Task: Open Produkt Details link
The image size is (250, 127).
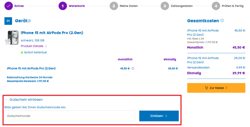Action: 34,46
